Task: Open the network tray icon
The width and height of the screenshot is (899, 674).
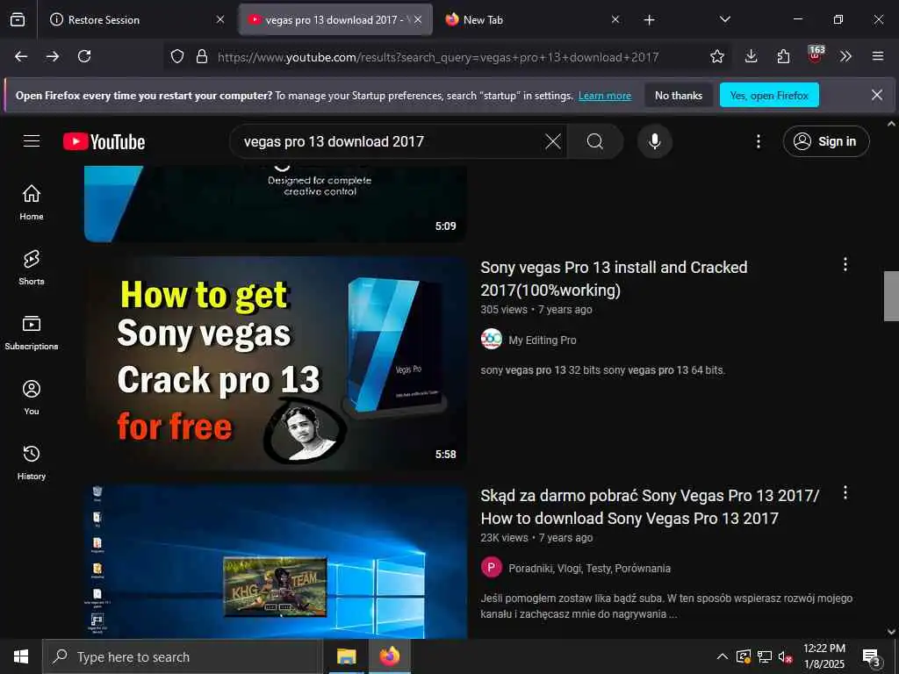Action: (765, 656)
